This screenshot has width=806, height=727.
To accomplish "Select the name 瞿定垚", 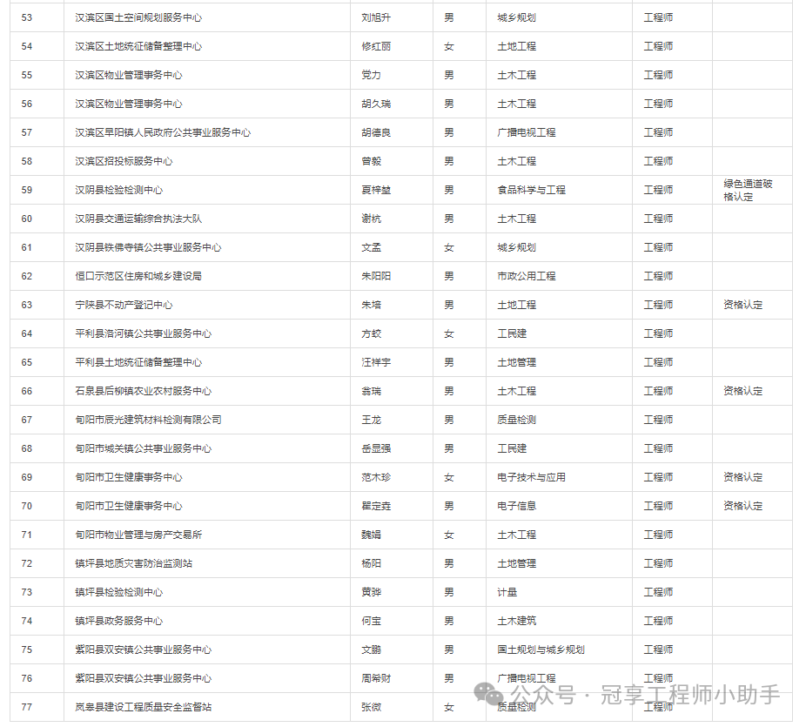I will coord(376,507).
